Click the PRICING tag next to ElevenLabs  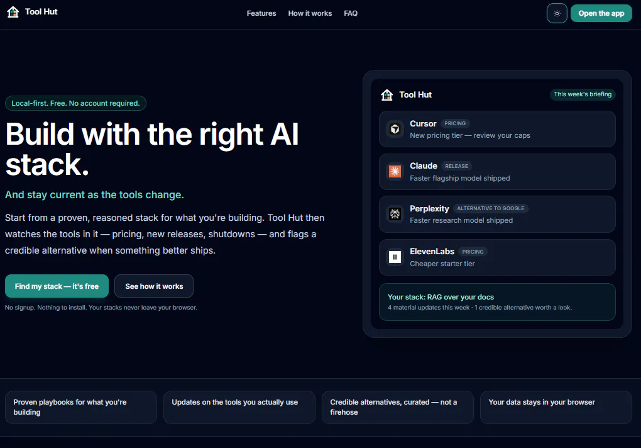[473, 252]
